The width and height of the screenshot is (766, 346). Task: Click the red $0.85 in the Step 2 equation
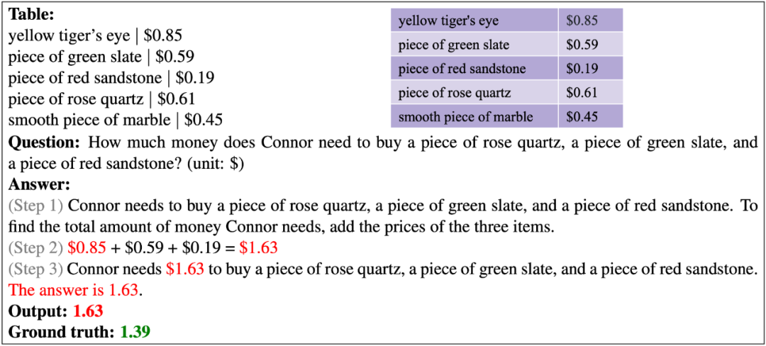(87, 248)
